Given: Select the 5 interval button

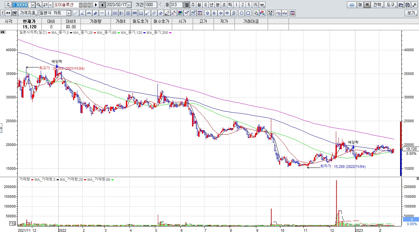Looking at the screenshot, I should click(x=248, y=5).
